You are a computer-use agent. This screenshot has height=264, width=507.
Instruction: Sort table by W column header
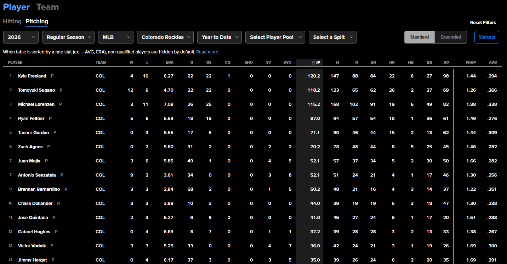tap(132, 63)
